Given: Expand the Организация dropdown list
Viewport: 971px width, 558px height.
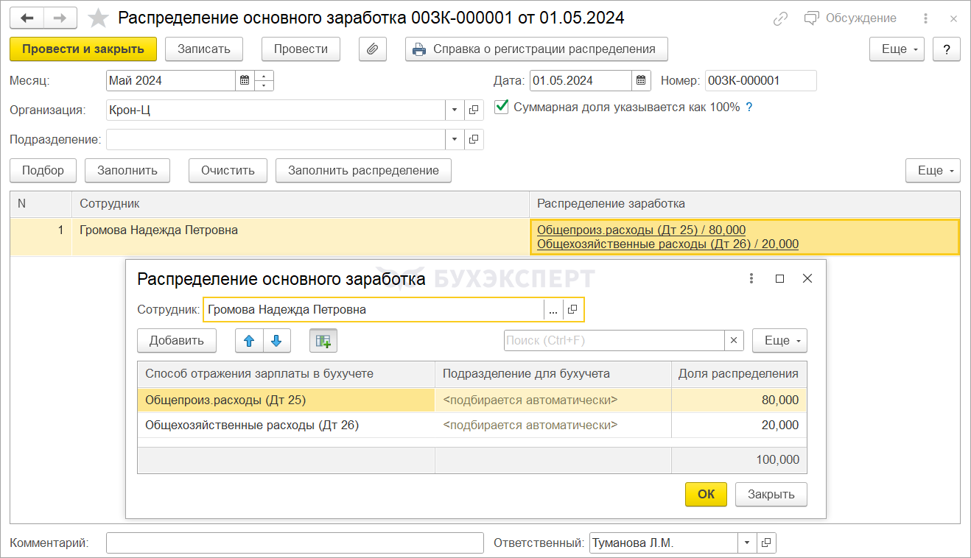Looking at the screenshot, I should (455, 110).
